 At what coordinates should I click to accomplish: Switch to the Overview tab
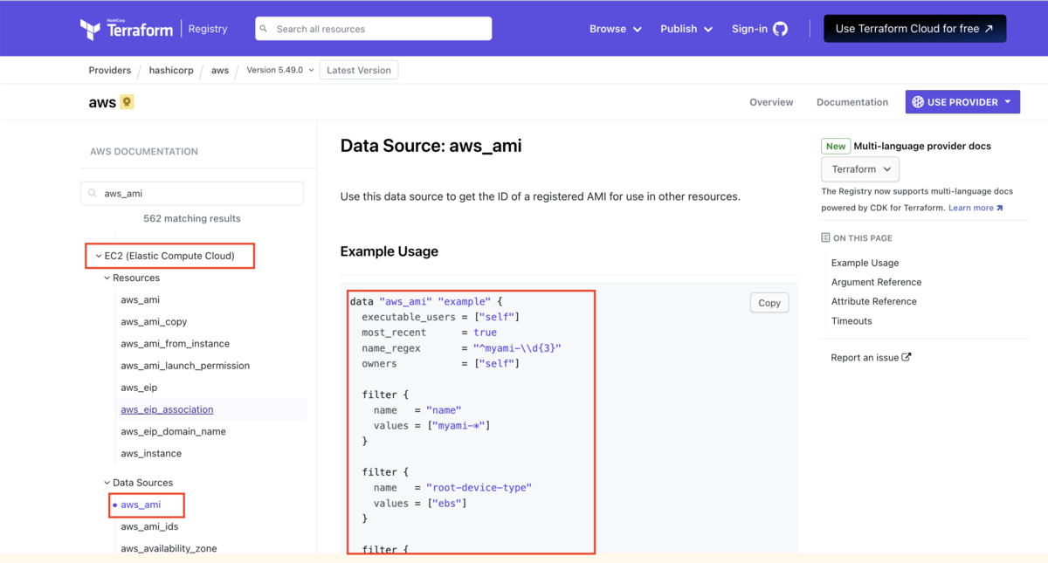(x=771, y=102)
